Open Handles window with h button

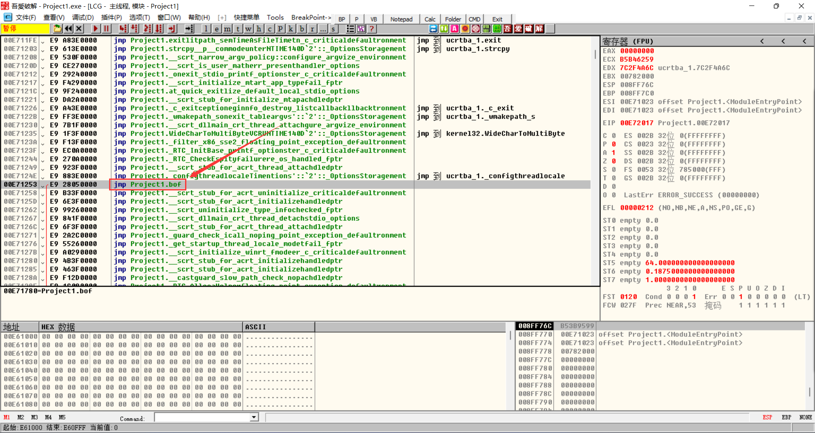click(259, 29)
